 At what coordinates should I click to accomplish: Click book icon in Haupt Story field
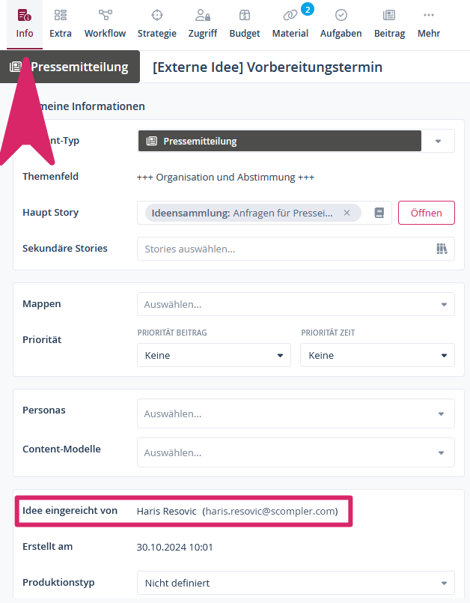[379, 213]
